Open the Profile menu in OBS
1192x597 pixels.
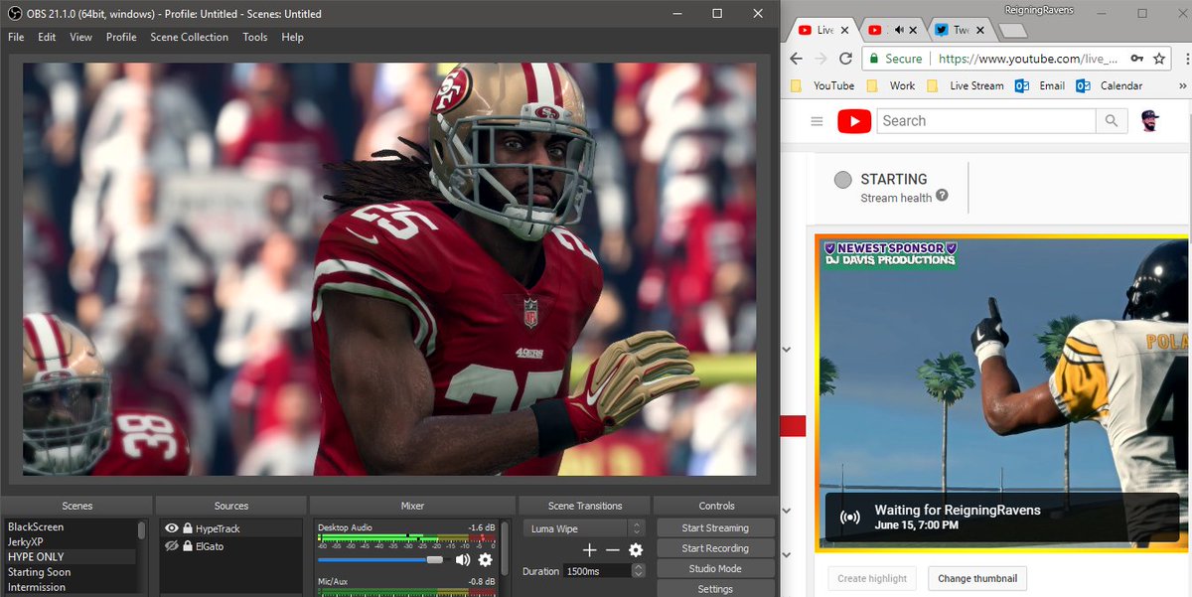(x=121, y=37)
